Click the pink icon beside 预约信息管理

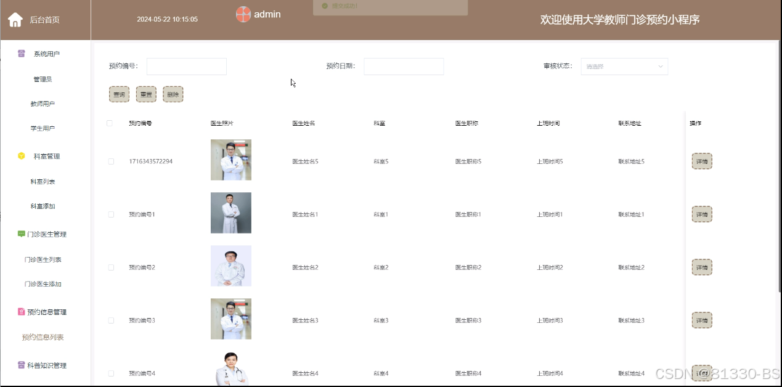22,312
